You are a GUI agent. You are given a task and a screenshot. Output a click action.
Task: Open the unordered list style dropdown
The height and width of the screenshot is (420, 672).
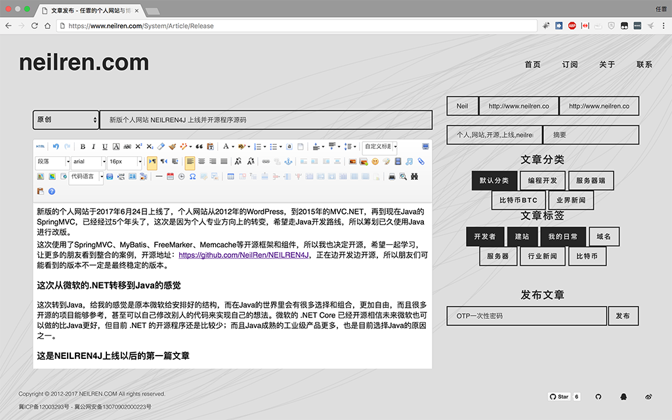[x=281, y=147]
